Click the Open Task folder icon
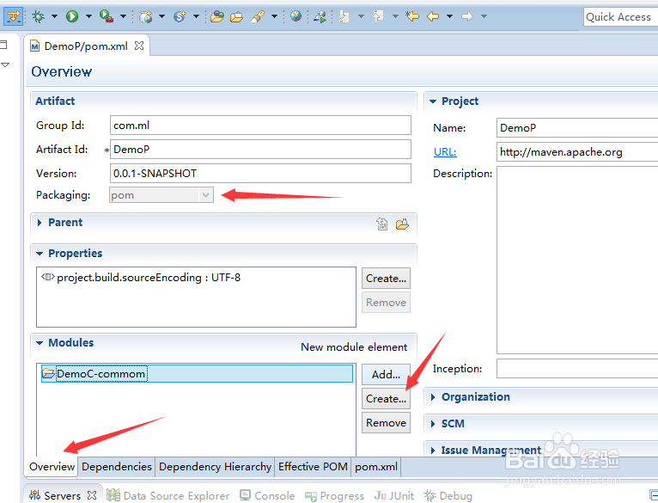This screenshot has width=658, height=503. click(237, 16)
